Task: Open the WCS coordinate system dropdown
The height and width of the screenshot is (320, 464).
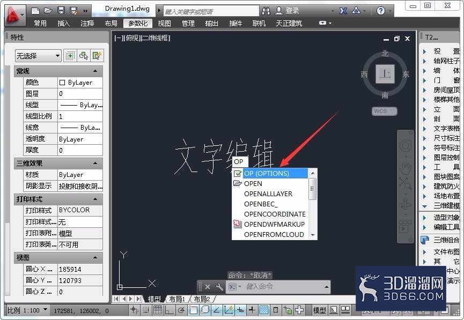Action: point(384,111)
